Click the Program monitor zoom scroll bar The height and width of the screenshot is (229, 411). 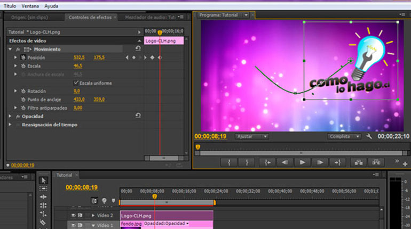click(301, 153)
